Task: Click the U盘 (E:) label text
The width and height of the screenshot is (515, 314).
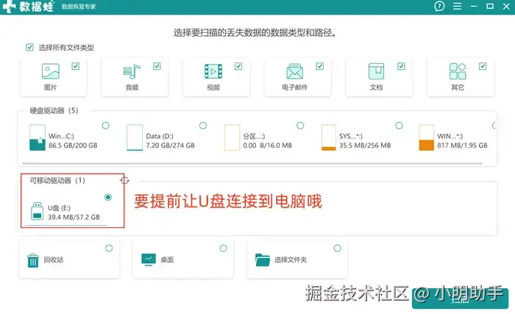Action: pyautogui.click(x=59, y=208)
